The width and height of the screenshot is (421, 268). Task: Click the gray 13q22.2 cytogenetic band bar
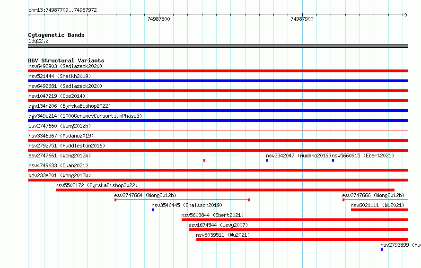pyautogui.click(x=218, y=46)
